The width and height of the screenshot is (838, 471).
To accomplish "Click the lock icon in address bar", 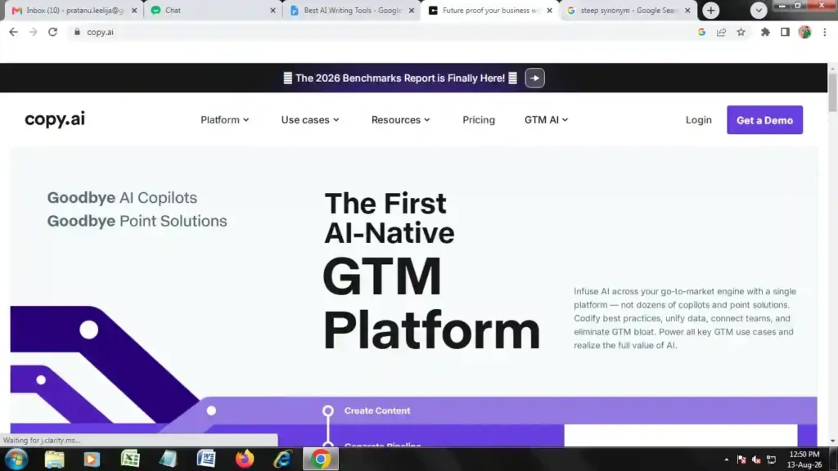I will click(x=78, y=32).
